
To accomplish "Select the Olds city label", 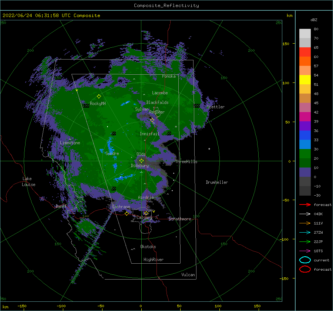I will pos(141,154).
